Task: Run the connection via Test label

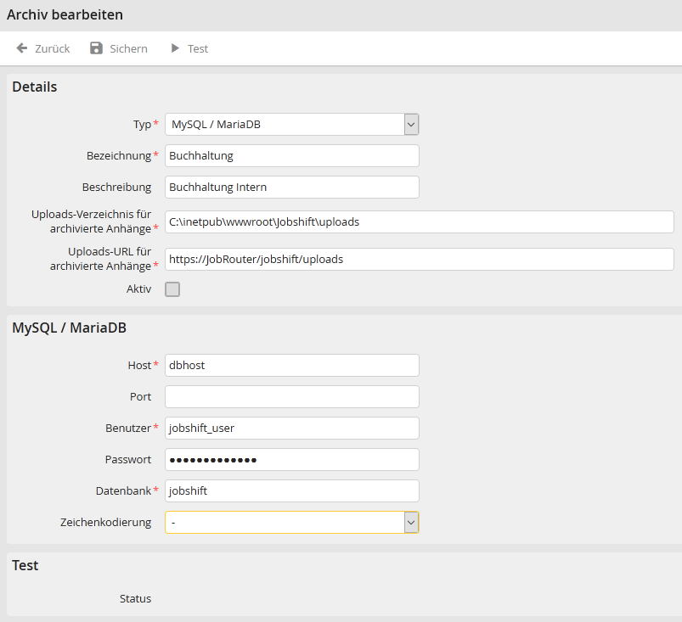Action: point(198,48)
